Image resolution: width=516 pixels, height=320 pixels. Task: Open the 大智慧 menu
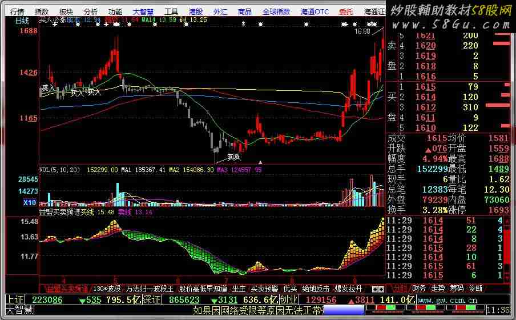tap(143, 12)
